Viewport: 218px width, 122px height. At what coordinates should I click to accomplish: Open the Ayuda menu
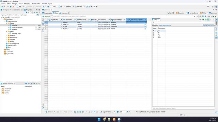[50, 4]
